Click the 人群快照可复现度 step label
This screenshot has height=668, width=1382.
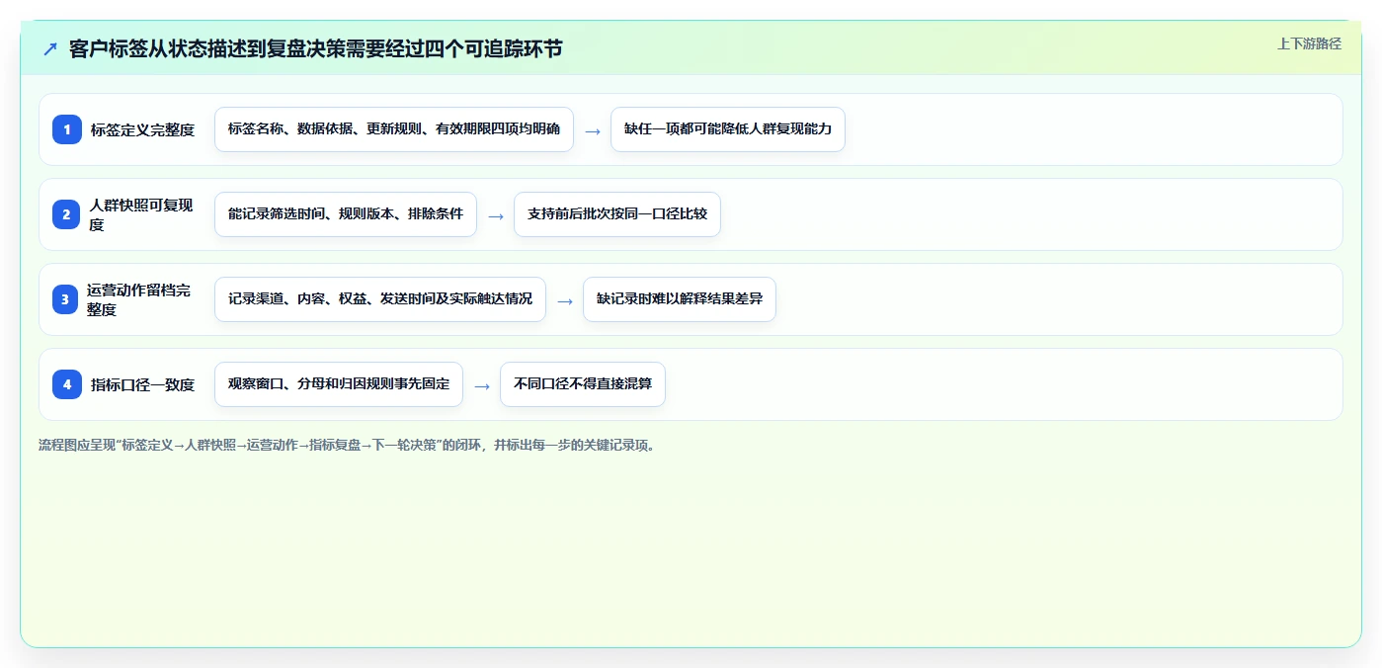[142, 214]
